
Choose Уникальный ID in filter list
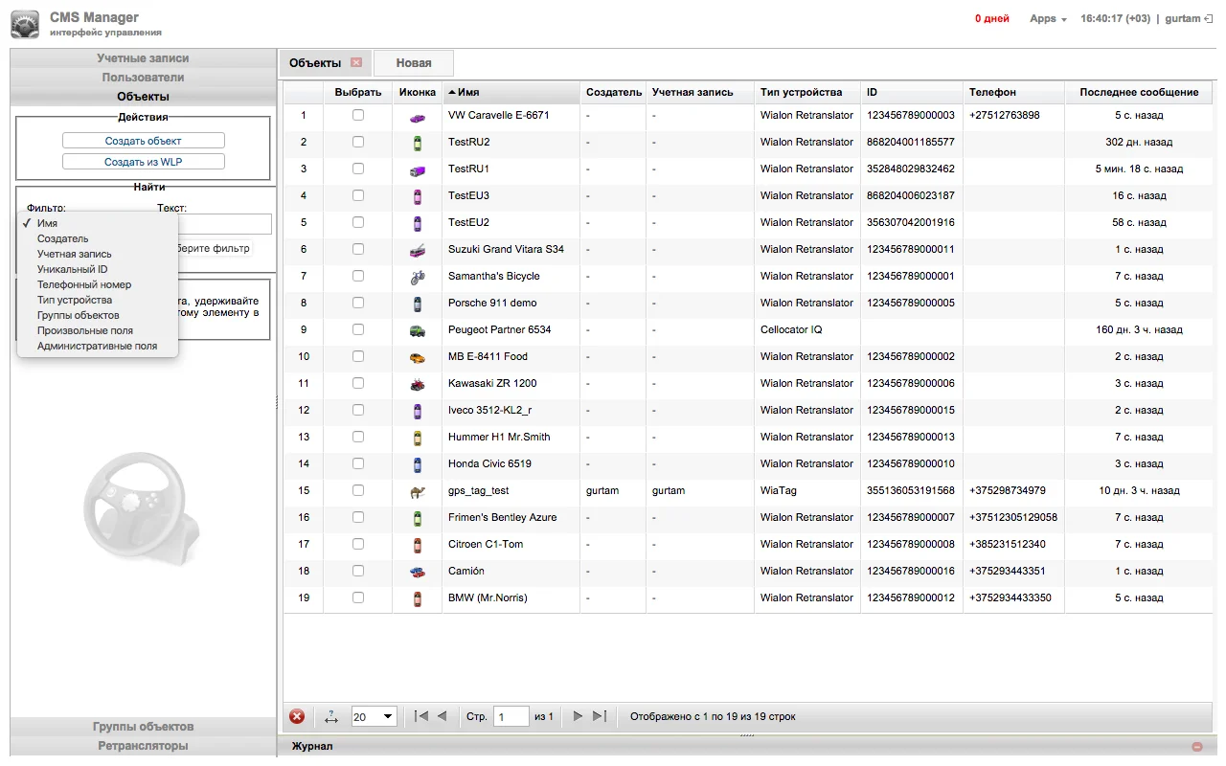pyautogui.click(x=72, y=269)
